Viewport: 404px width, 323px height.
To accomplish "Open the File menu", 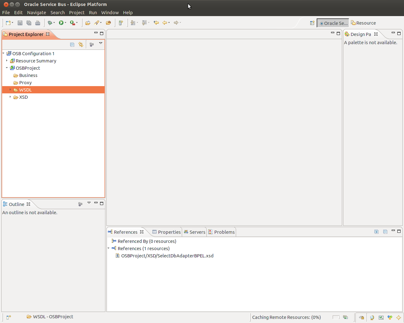I will [x=6, y=13].
